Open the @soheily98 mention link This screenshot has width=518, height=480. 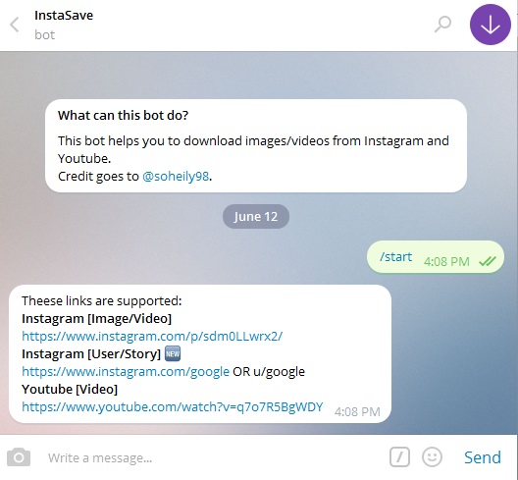tap(176, 177)
